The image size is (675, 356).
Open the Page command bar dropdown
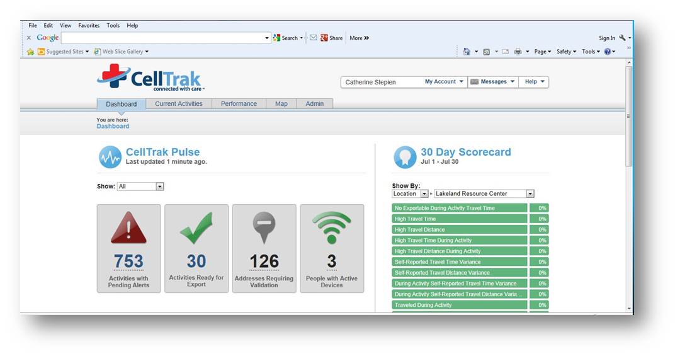542,52
